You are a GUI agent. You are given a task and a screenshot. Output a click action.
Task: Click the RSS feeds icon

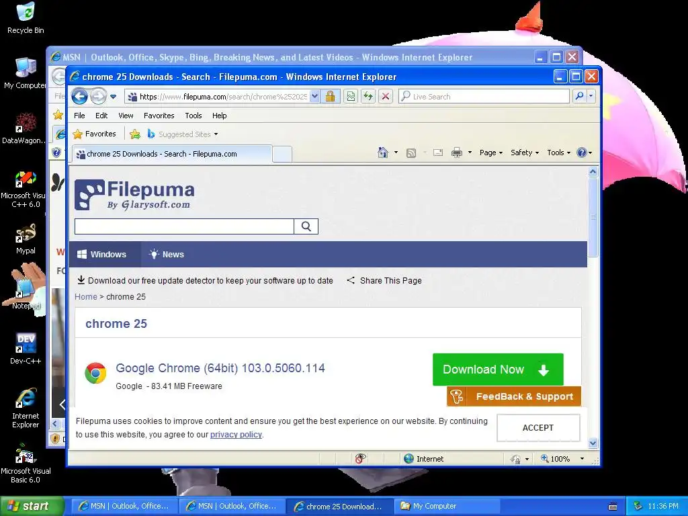411,153
